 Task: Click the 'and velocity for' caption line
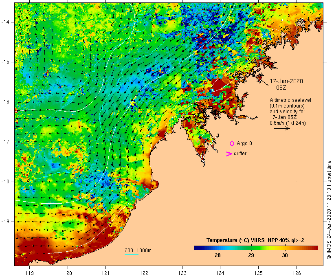point(287,112)
